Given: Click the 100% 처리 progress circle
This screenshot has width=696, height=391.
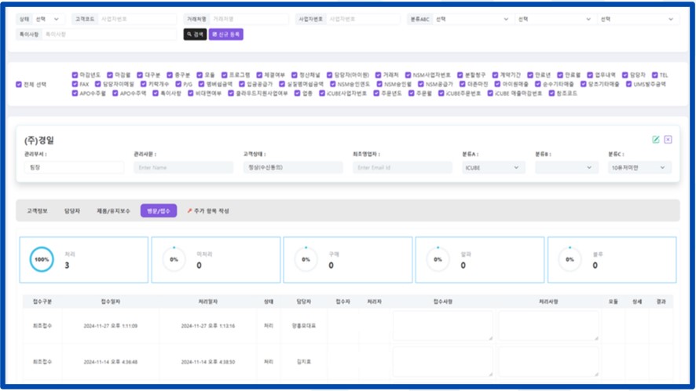Looking at the screenshot, I should 41,260.
